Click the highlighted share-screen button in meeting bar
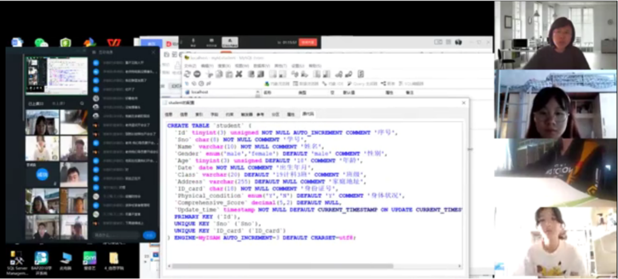This screenshot has width=618, height=279. pyautogui.click(x=230, y=42)
